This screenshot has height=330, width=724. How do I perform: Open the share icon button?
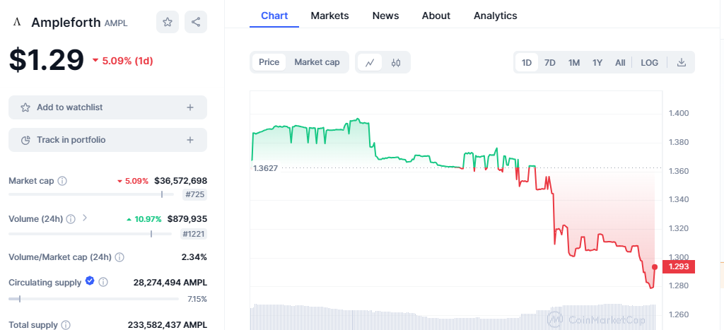[x=196, y=22]
